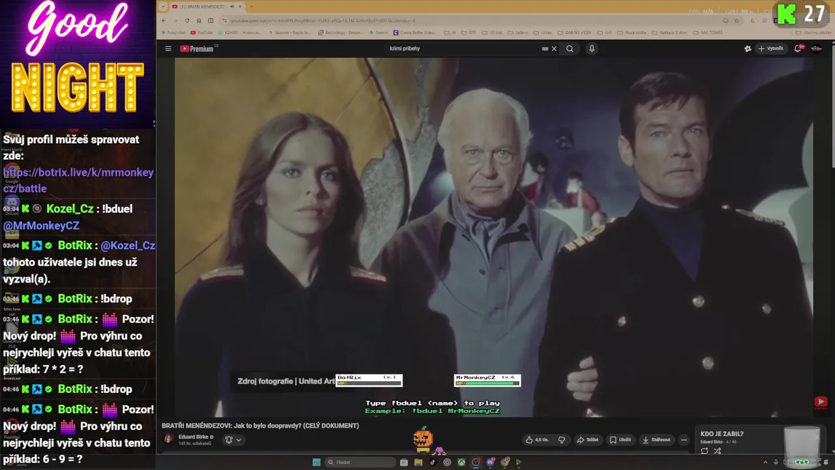Open the Windows Start menu
The height and width of the screenshot is (470, 835).
(316, 462)
